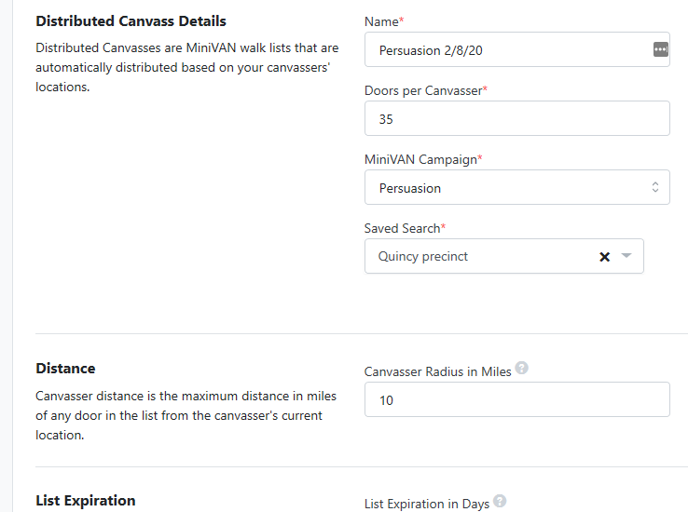688x512 pixels.
Task: Click the help icon beside List Expiration in Days
Action: click(x=500, y=501)
